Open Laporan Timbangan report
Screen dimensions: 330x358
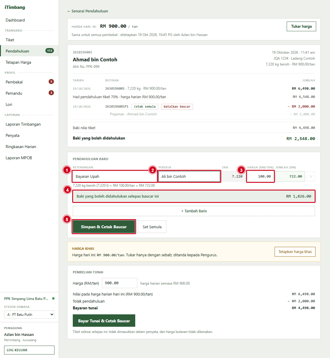[23, 124]
